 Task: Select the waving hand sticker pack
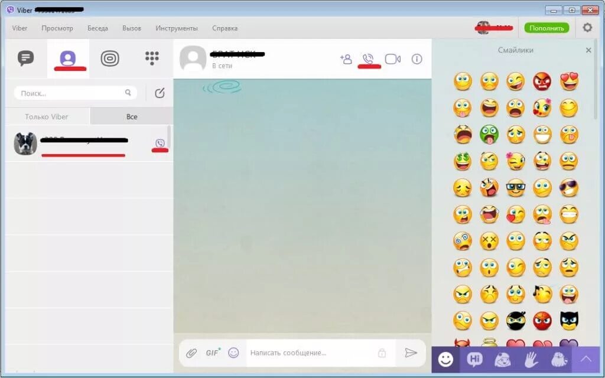point(531,360)
